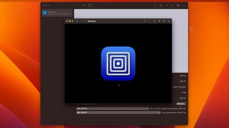229x128 pixels.
Task: Clone the selected VM in UTM toolbar
Action: tap(161, 6)
